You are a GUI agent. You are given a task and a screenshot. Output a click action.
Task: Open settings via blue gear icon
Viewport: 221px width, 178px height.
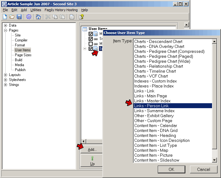coord(29,17)
